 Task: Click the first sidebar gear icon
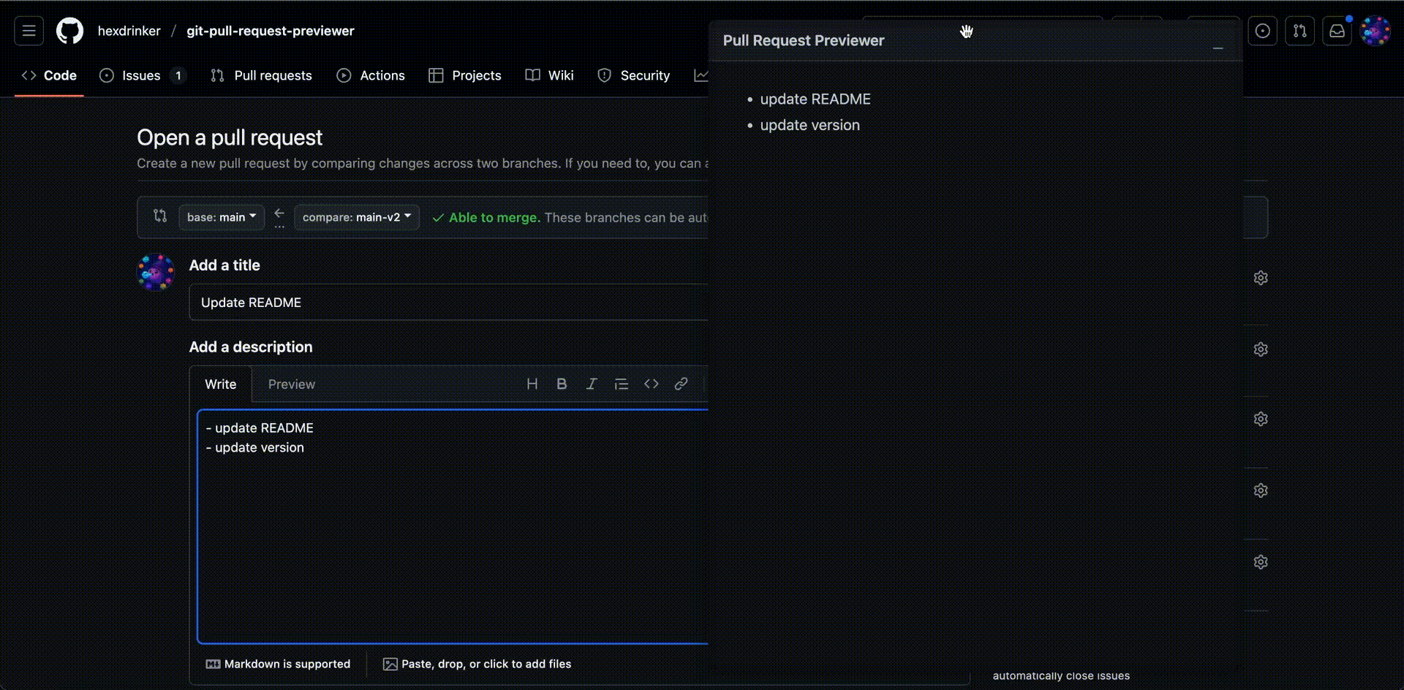point(1261,278)
